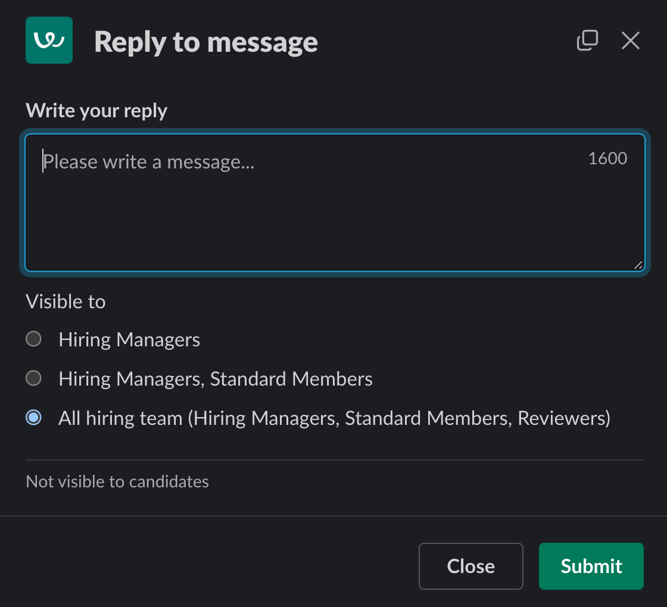667x607 pixels.
Task: Click the 'Not visible to candidates' note
Action: [x=117, y=481]
